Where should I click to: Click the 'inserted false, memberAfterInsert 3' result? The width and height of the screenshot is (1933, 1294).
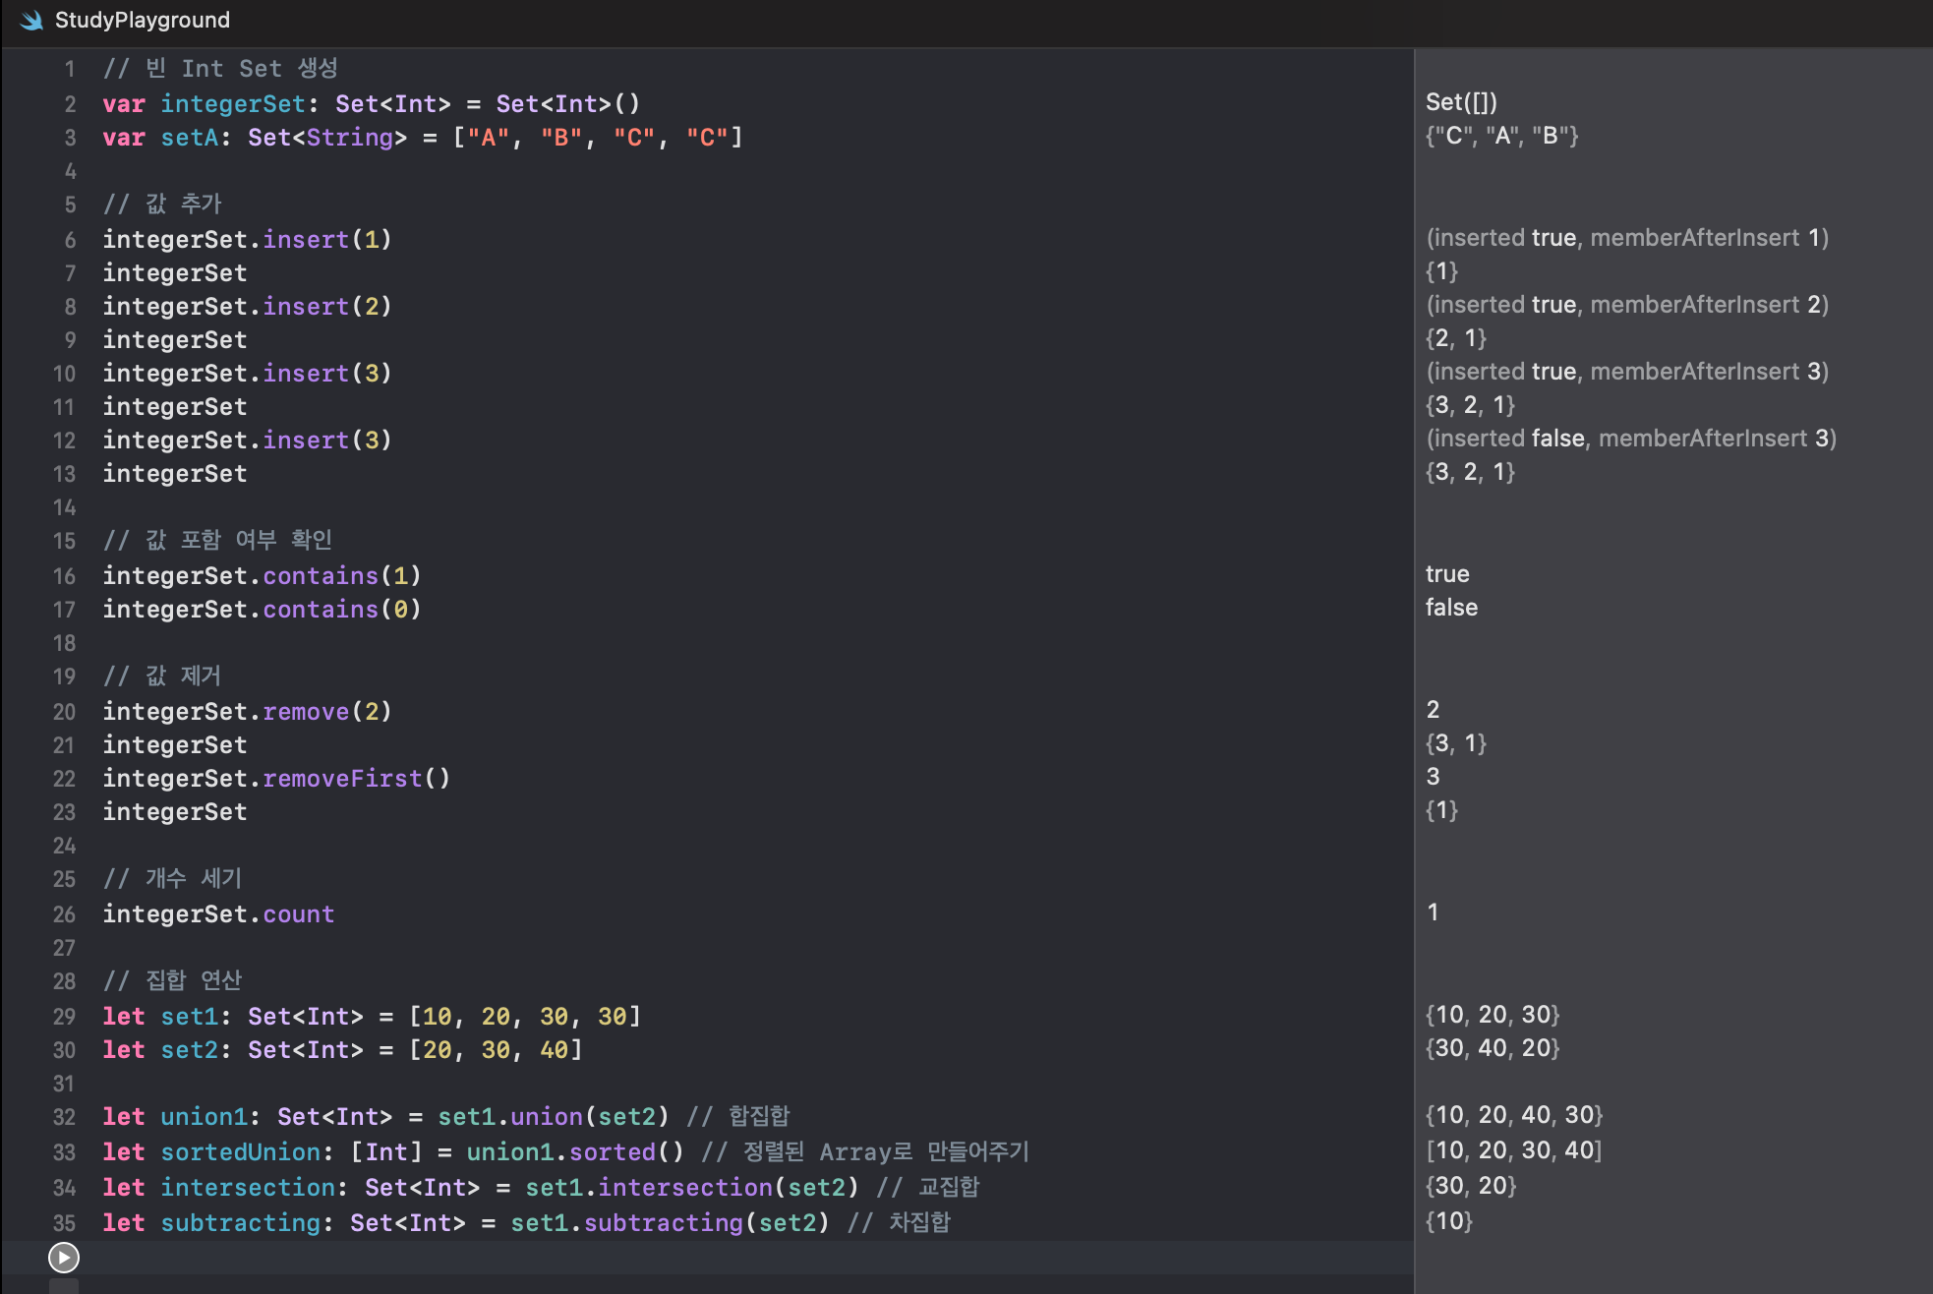tap(1630, 439)
